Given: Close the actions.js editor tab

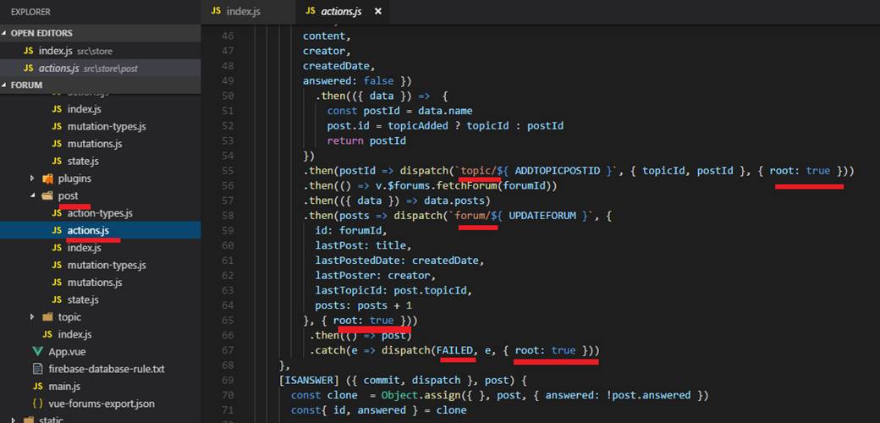Looking at the screenshot, I should point(378,11).
